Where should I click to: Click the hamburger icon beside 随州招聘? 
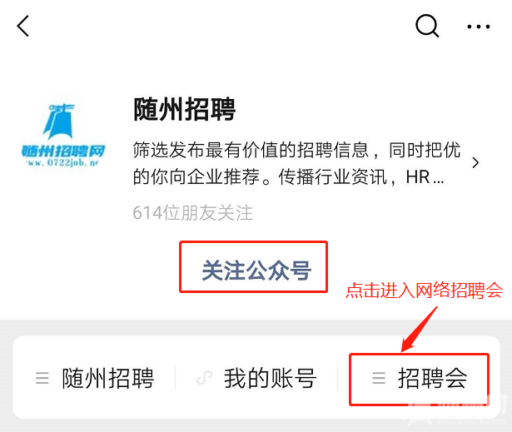coord(42,378)
